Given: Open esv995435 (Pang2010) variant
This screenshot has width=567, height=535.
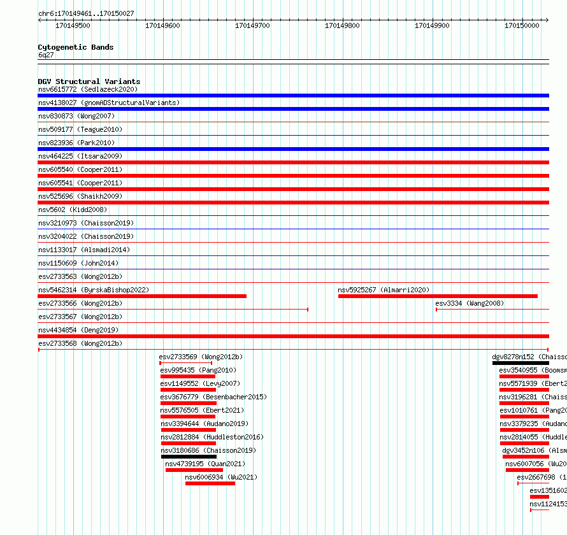Looking at the screenshot, I should pyautogui.click(x=198, y=370).
